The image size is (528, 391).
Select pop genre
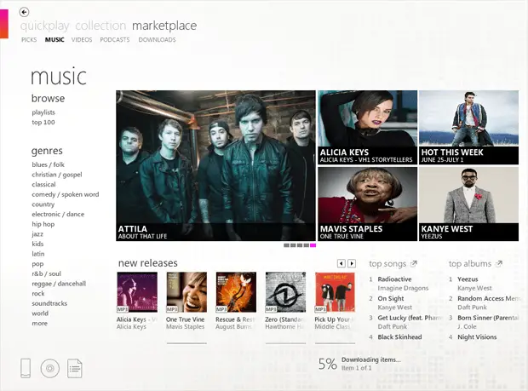click(37, 264)
